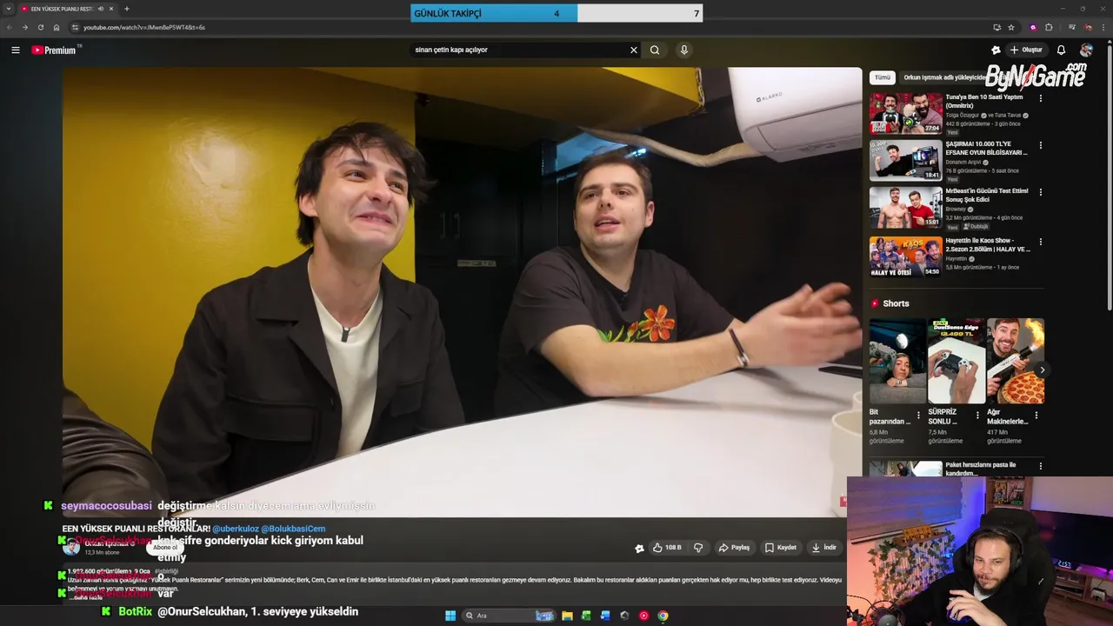Open title 'MrBeast'in Gücünü Test Ettim!'

pos(987,195)
